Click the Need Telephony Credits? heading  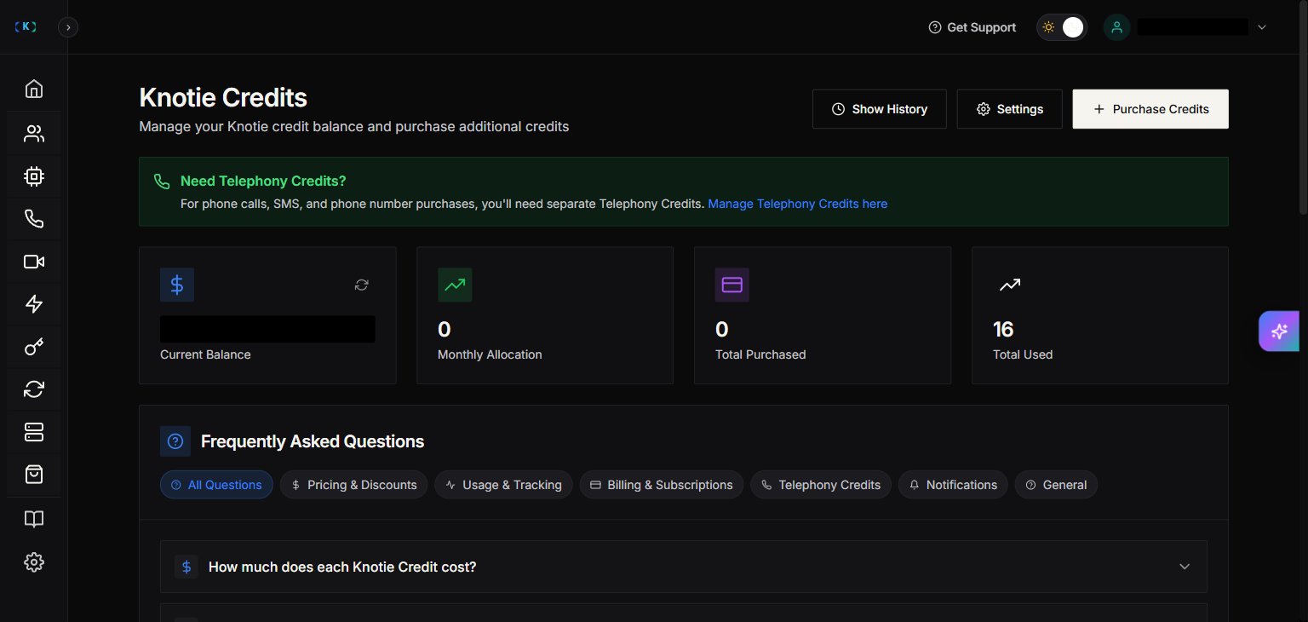click(x=263, y=181)
